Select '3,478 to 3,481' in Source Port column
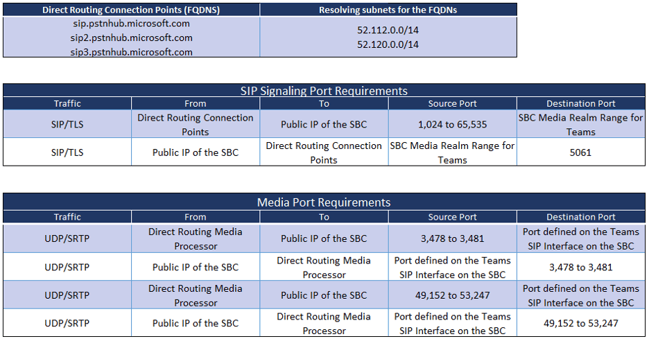Screen dimensions: 649x341 pos(452,239)
